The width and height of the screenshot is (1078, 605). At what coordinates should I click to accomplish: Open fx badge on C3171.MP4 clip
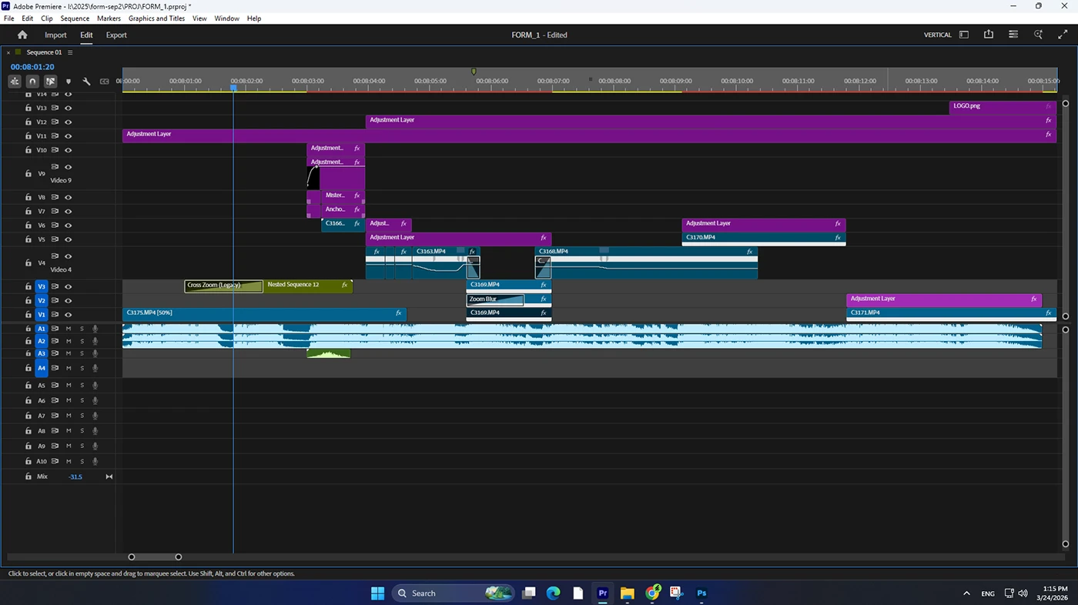[1048, 313]
